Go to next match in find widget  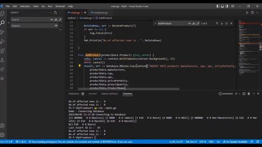(222, 23)
